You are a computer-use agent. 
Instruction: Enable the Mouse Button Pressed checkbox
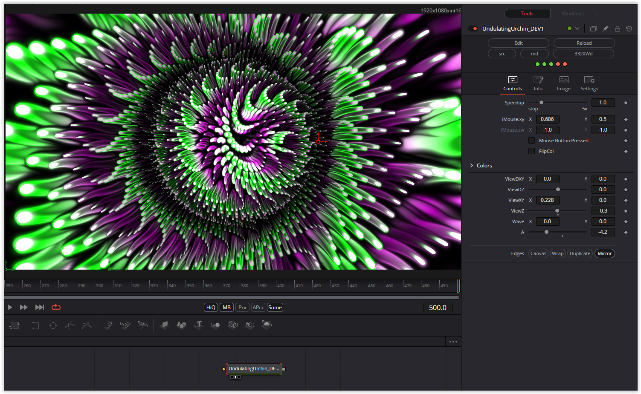[x=531, y=141]
